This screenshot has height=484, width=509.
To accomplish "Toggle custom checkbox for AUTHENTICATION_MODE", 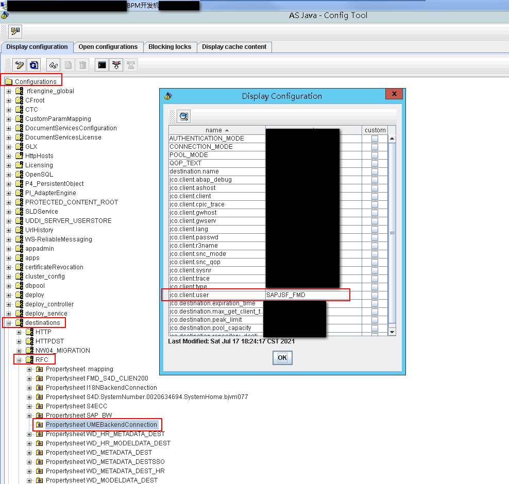I will (x=375, y=139).
